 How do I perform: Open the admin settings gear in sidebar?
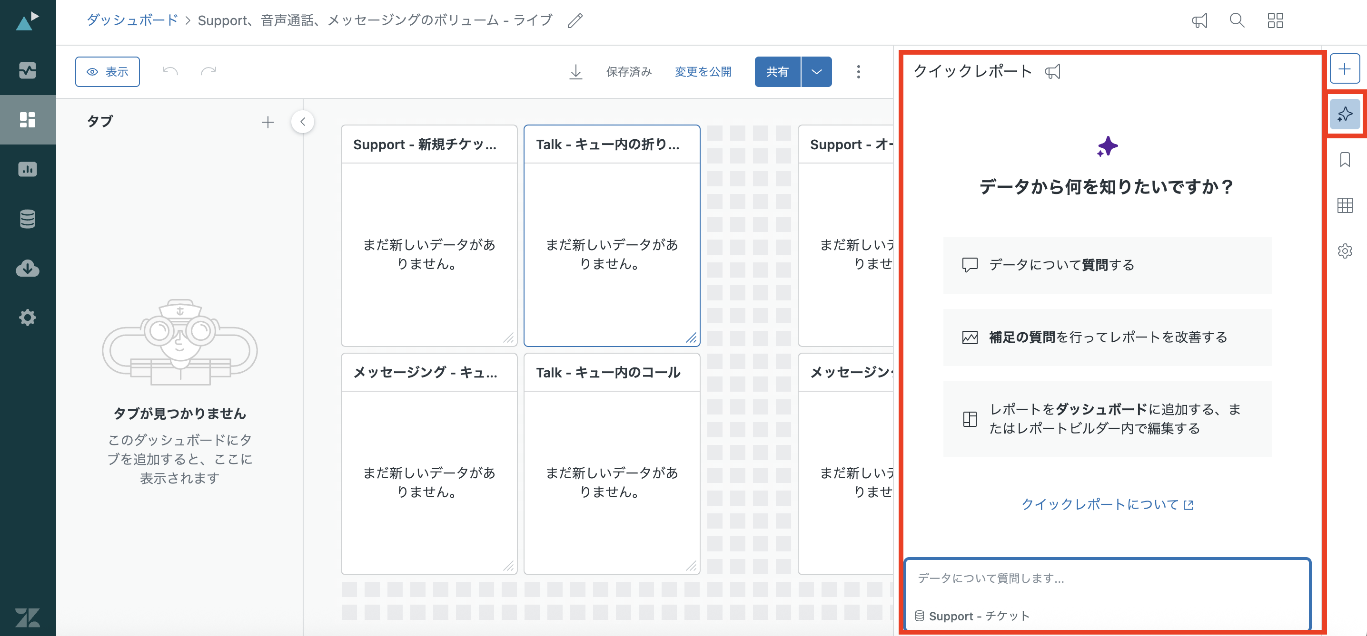[x=28, y=318]
